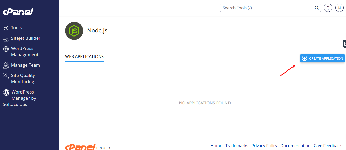Click the WordPress Management logo icon
This screenshot has height=150, width=346.
click(x=6, y=49)
